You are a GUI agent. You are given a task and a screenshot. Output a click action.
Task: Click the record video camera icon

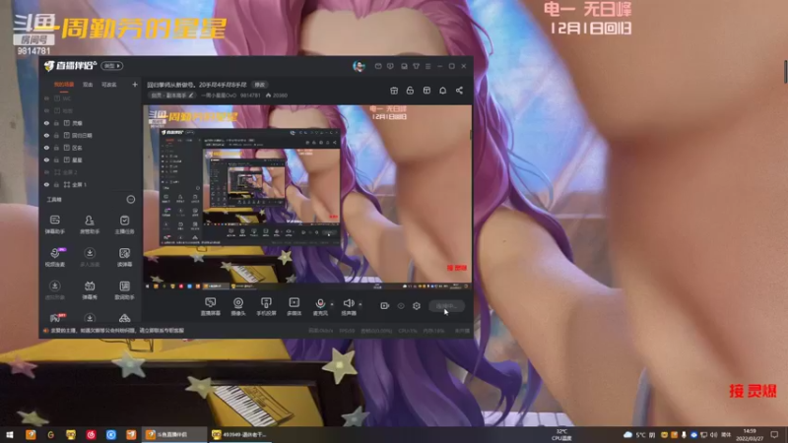point(384,306)
